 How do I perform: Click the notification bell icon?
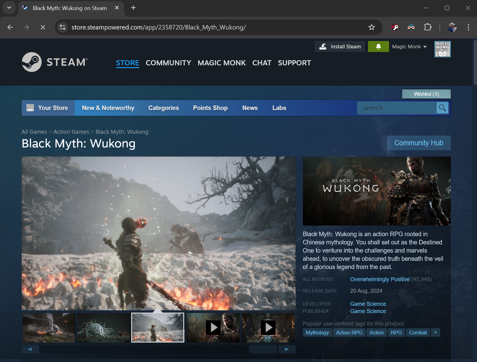(378, 47)
